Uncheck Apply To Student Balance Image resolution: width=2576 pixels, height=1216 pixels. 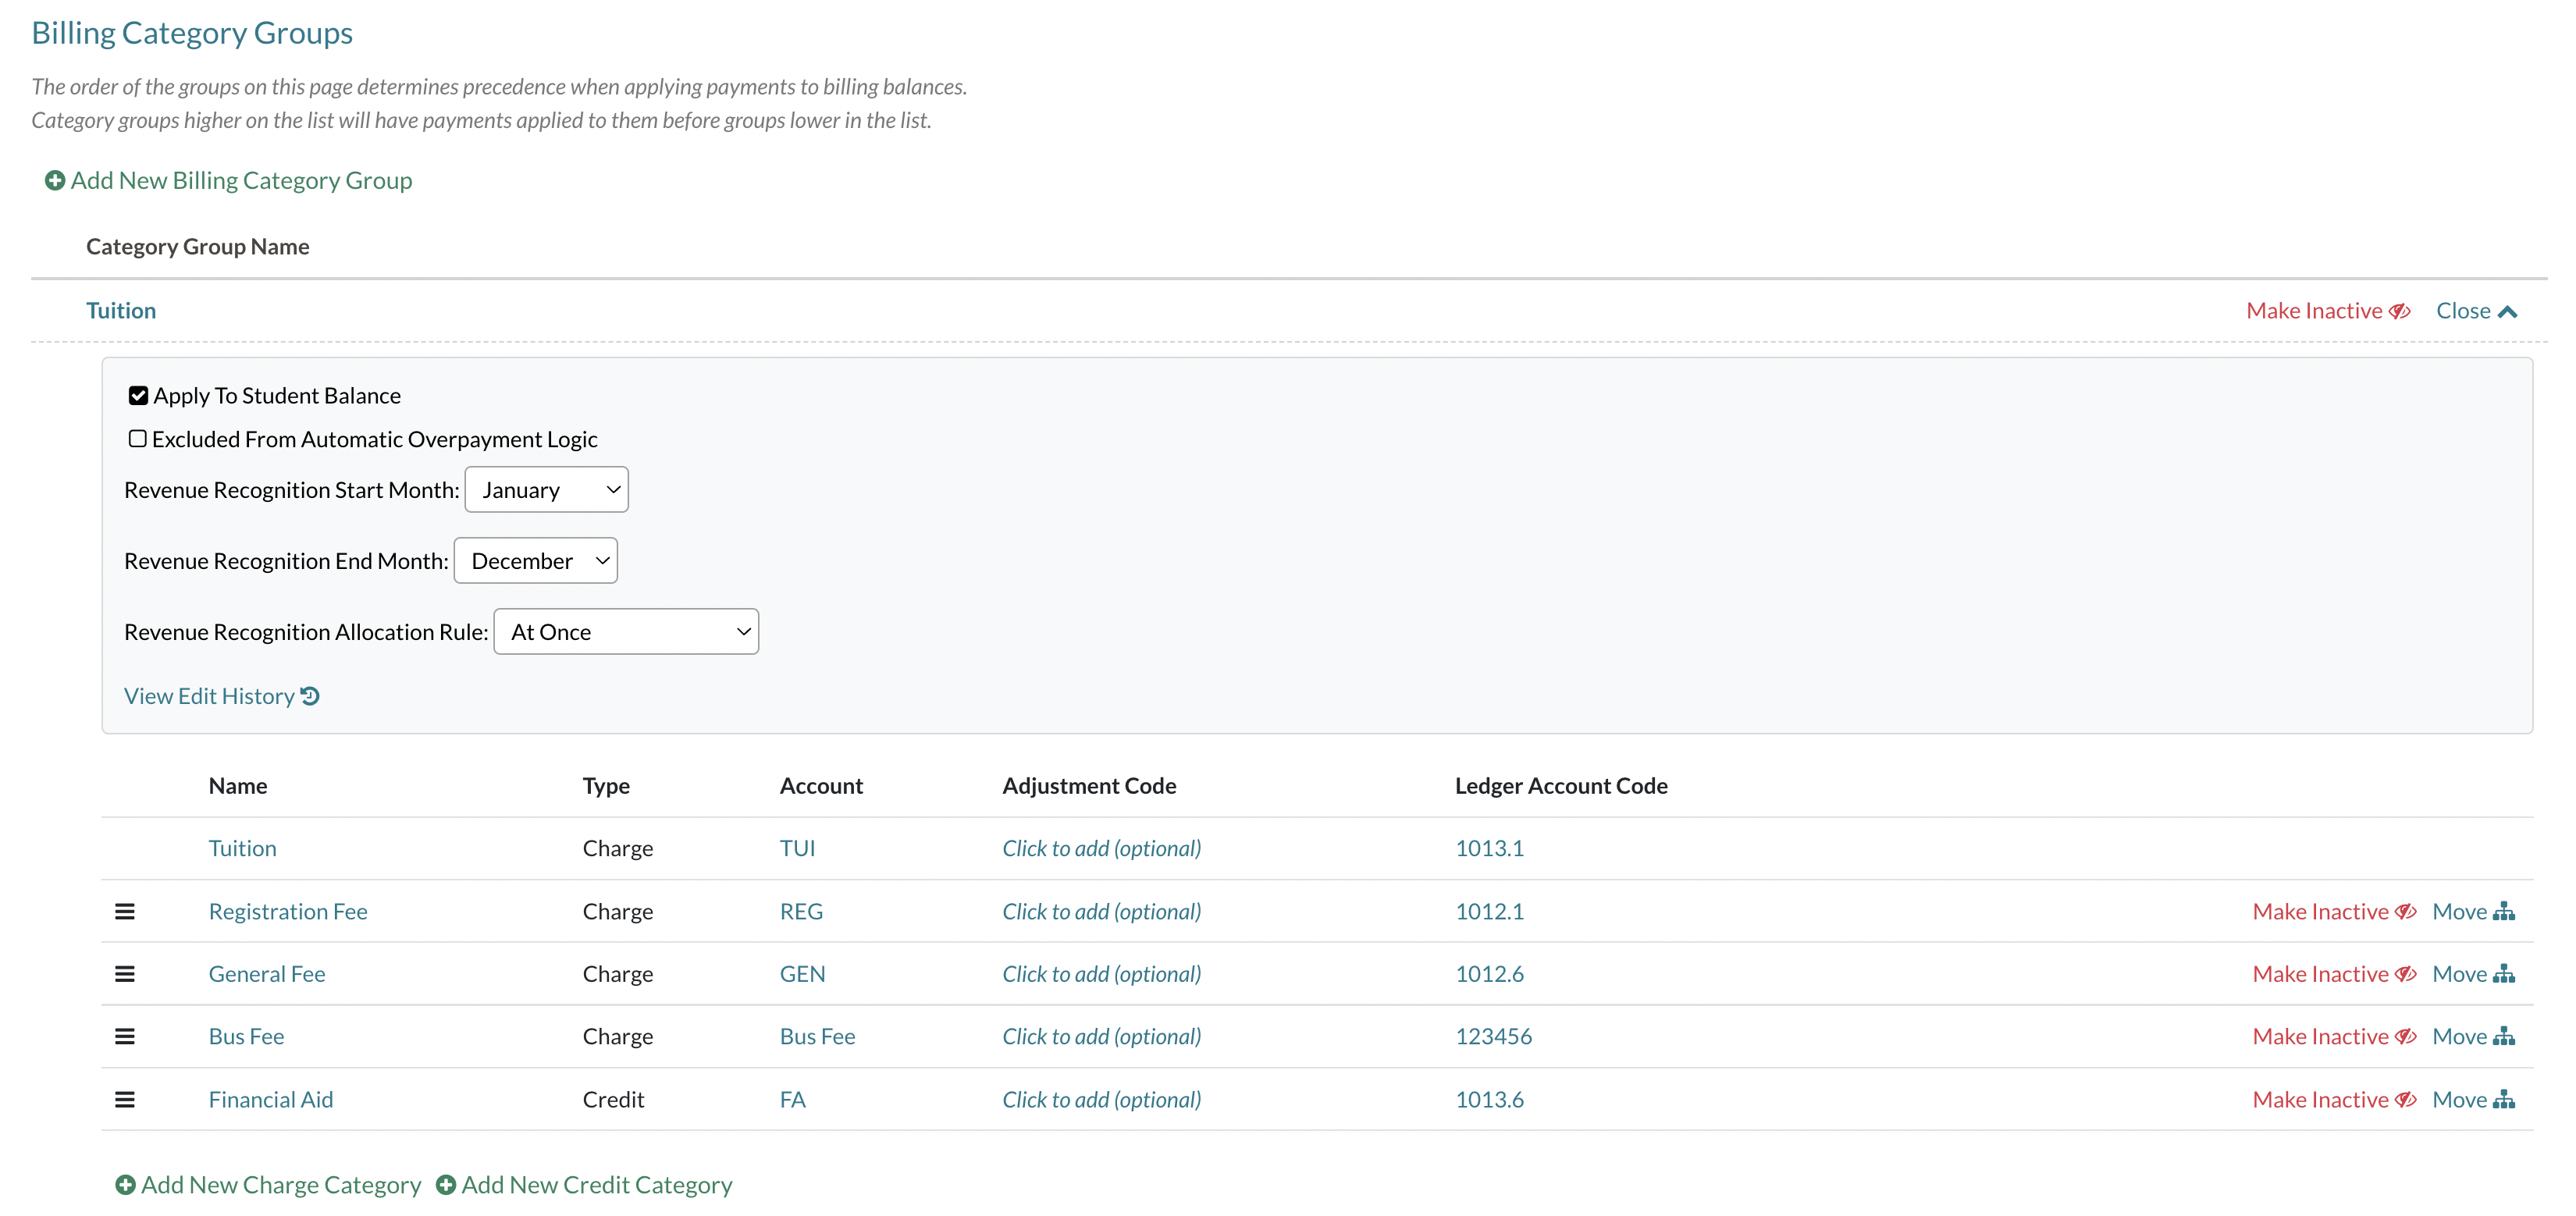(139, 395)
